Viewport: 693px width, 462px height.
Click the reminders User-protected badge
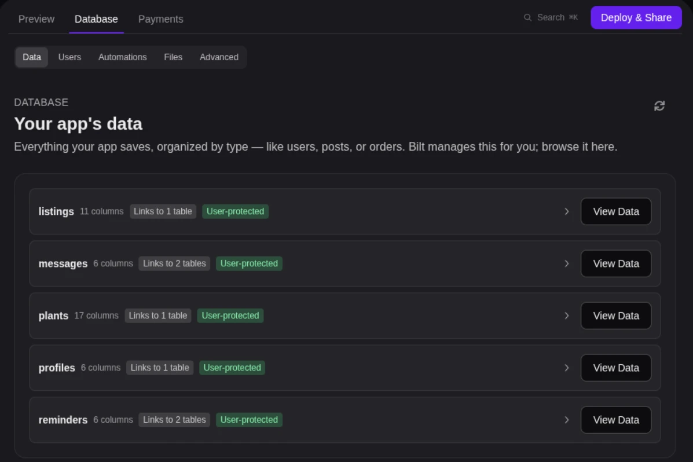pos(249,420)
